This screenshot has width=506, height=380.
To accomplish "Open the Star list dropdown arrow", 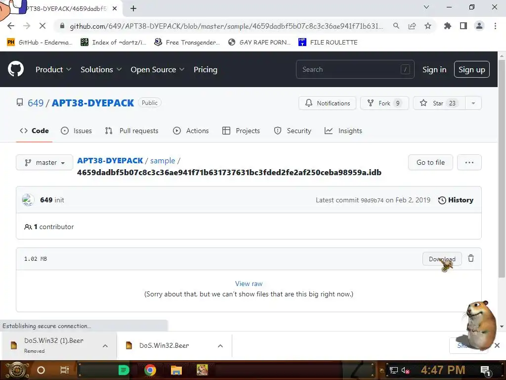I will tap(473, 103).
